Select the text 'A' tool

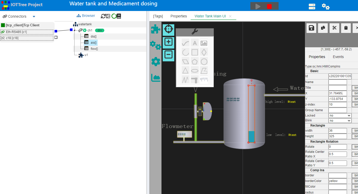[195, 43]
